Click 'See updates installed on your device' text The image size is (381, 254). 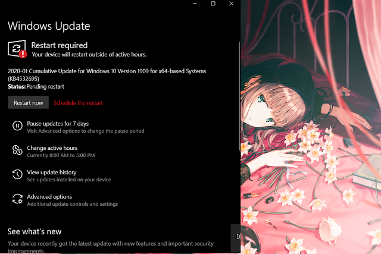[69, 180]
